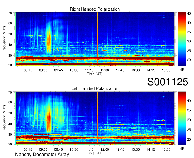Click the Right Handed Polarization title

(x=95, y=9)
